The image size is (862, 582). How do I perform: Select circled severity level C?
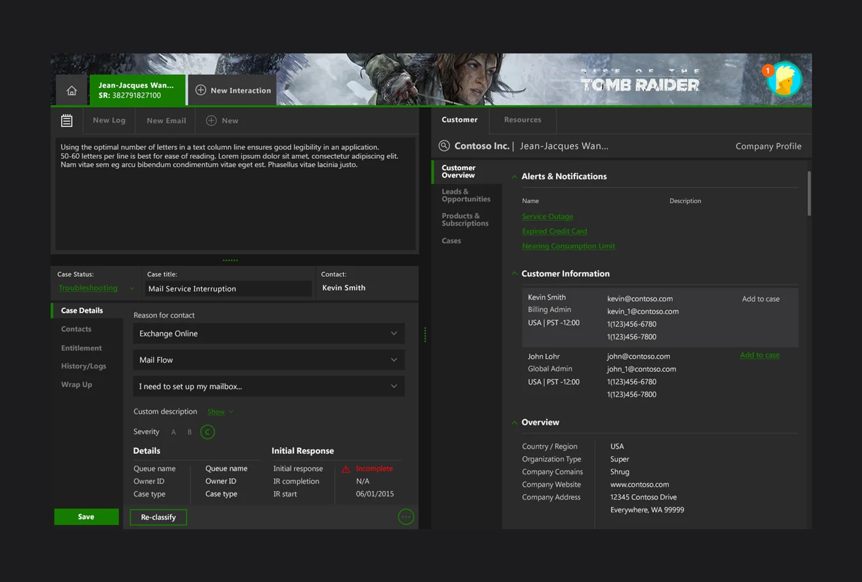(x=207, y=432)
